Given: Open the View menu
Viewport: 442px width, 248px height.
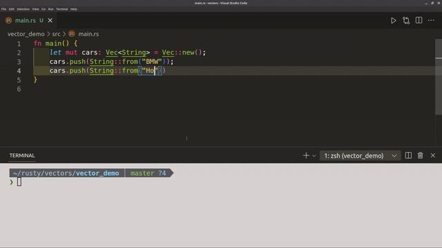Looking at the screenshot, I should point(35,9).
